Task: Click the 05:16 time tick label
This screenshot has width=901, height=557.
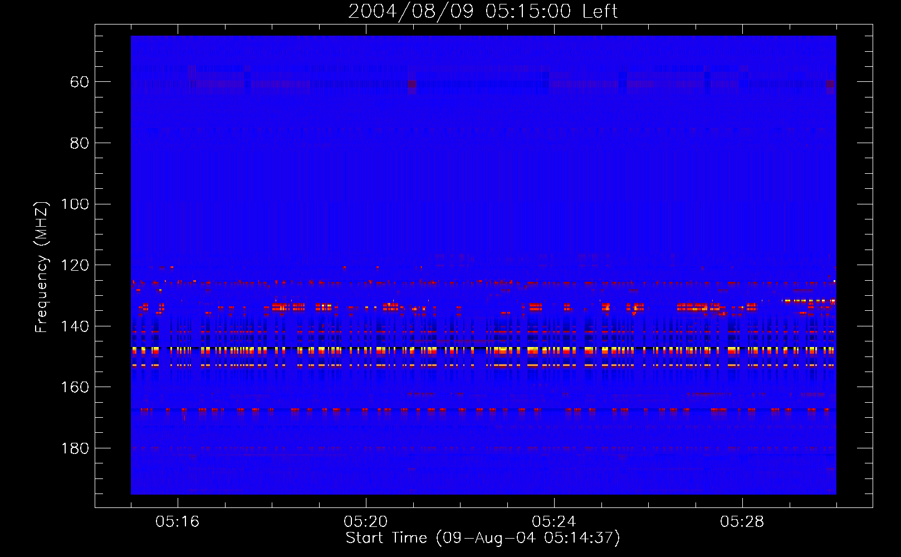Action: 178,522
